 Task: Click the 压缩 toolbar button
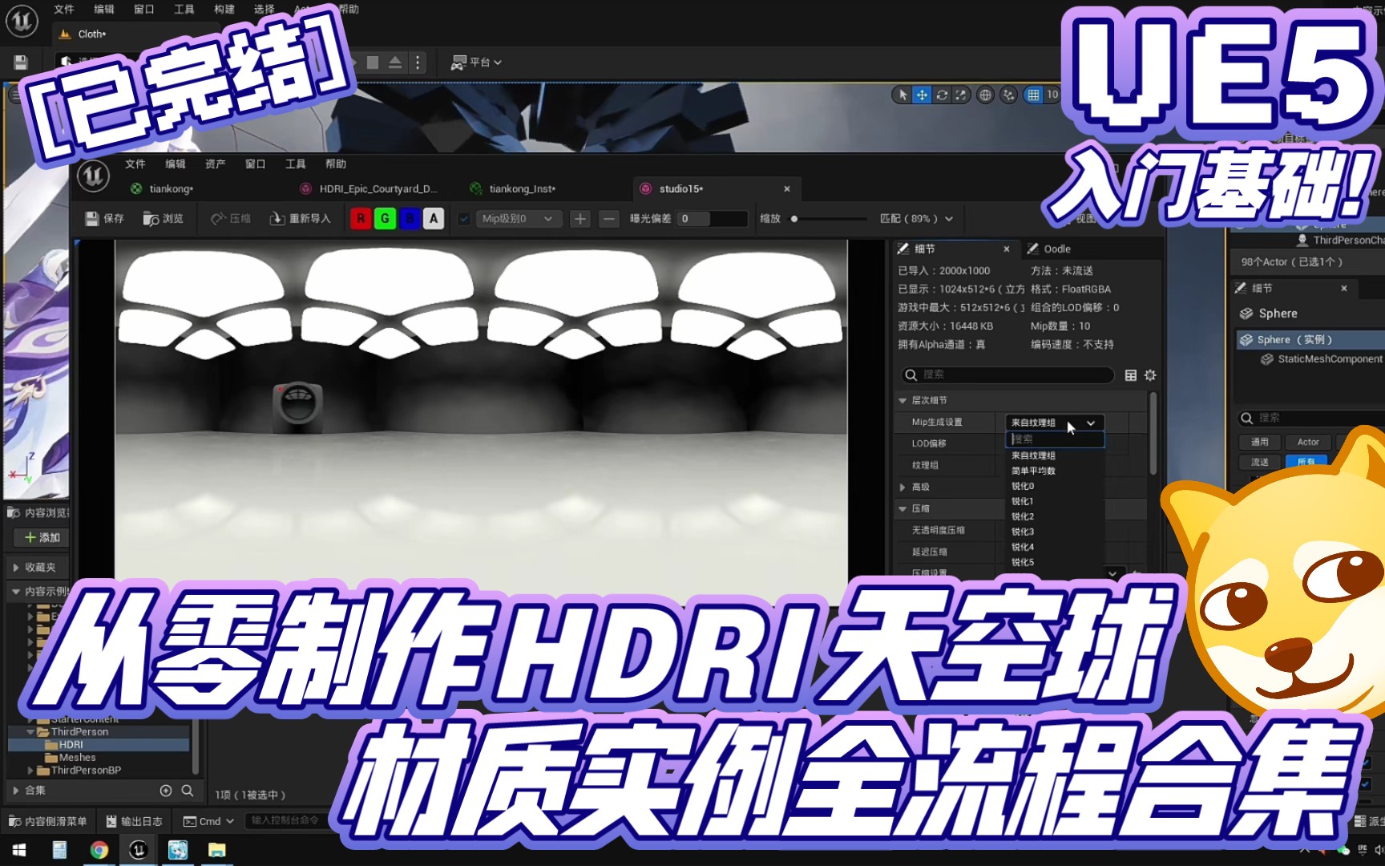231,218
